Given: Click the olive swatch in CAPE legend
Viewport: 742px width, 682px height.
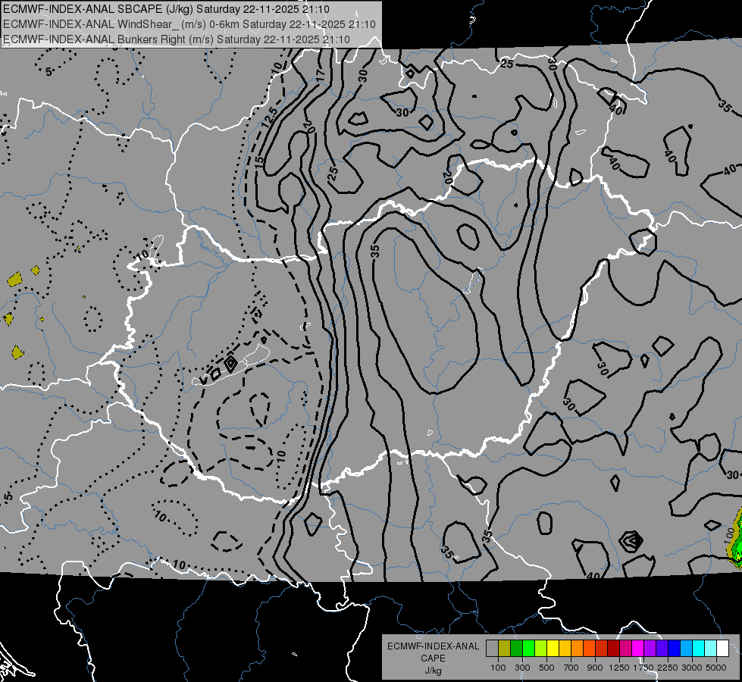Looking at the screenshot, I should point(505,648).
